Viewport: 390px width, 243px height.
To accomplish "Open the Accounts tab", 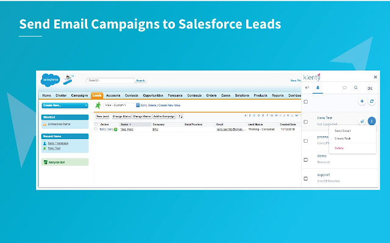I will point(113,95).
